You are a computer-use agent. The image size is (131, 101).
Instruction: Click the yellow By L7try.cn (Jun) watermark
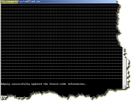pos(9,2)
